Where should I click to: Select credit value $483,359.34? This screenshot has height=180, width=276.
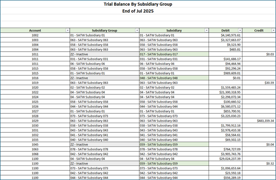259,121
